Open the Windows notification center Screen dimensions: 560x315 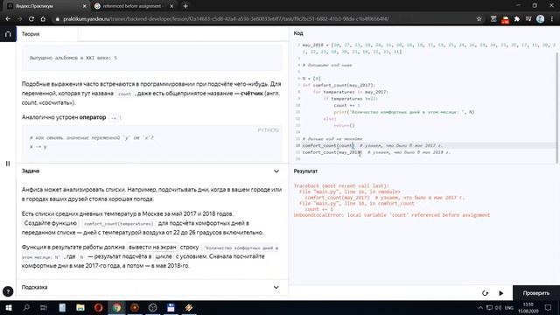(549, 308)
